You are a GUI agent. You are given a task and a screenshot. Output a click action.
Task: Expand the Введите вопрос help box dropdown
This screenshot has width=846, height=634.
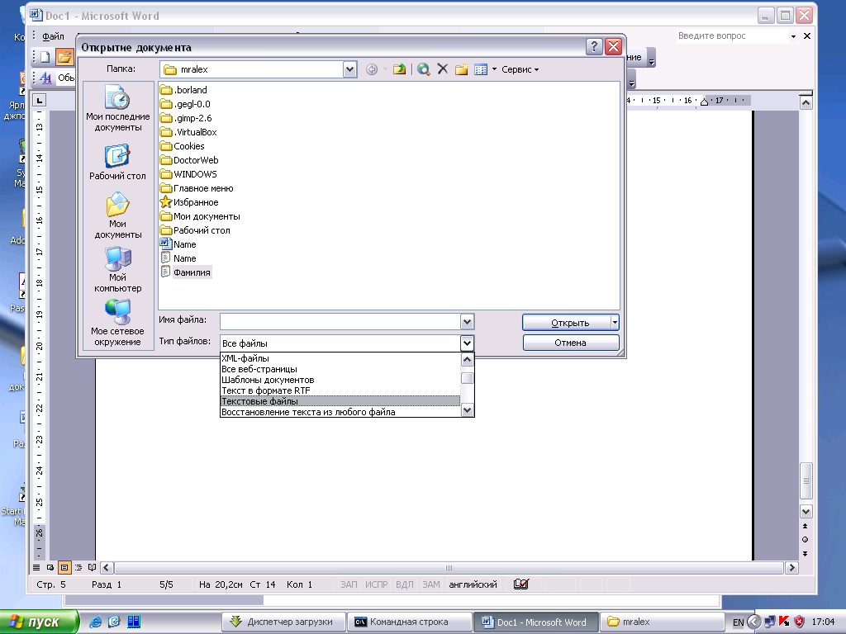coord(793,36)
